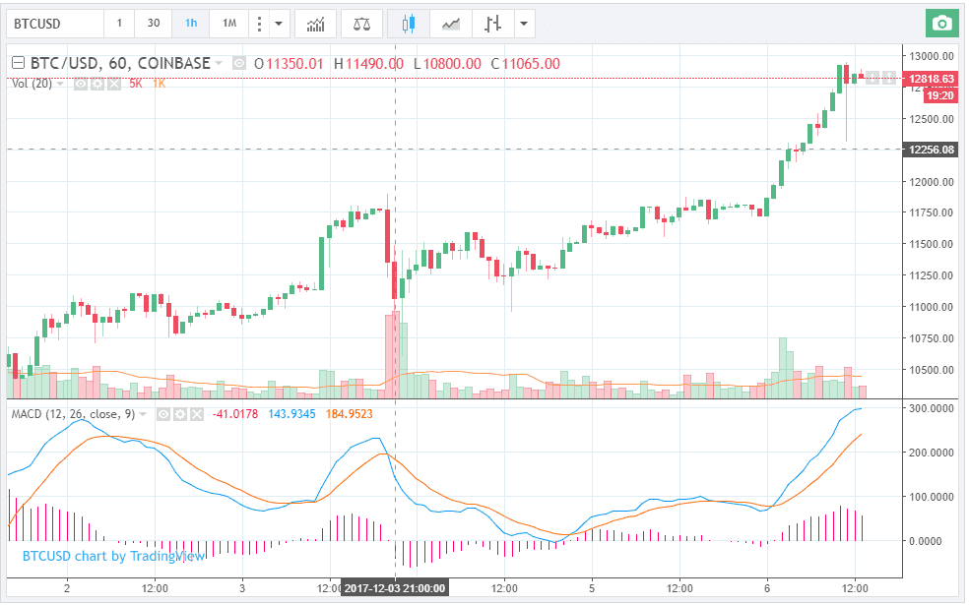Expand the chart style dropdown arrow
Viewport: 969px width, 605px height.
(524, 24)
